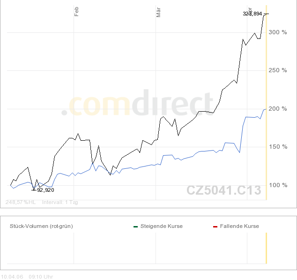
Task: Click the comdirect watermark logo
Action: 140,104
